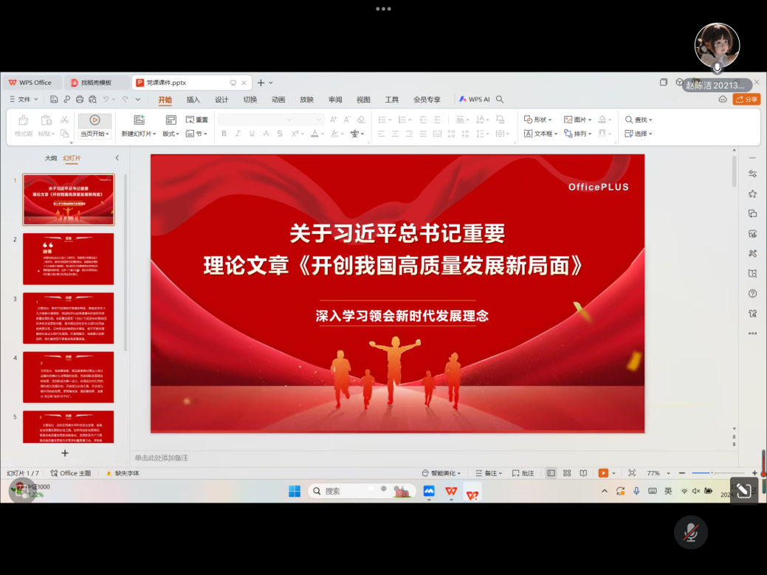
Task: Open the 图片 picture dropdown
Action: click(578, 120)
